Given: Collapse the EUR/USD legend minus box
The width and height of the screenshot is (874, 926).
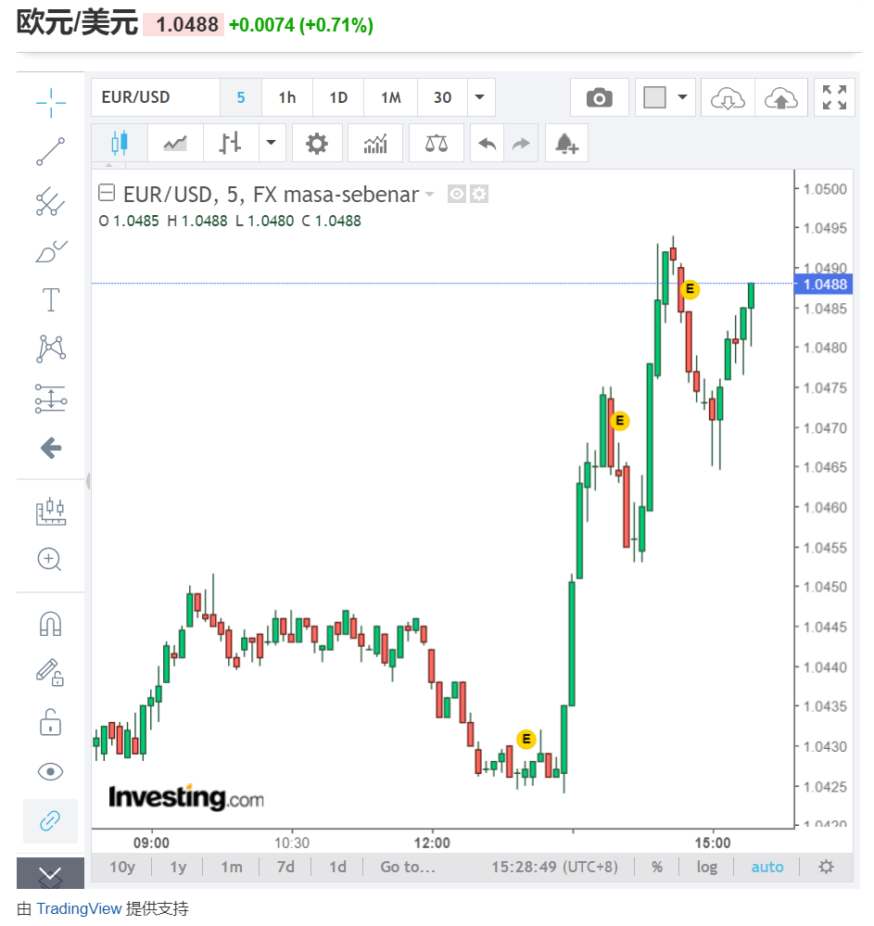Looking at the screenshot, I should pyautogui.click(x=107, y=193).
